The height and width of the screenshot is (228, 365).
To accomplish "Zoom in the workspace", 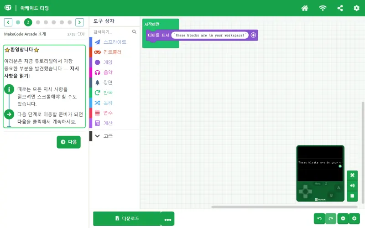I will pyautogui.click(x=355, y=218).
